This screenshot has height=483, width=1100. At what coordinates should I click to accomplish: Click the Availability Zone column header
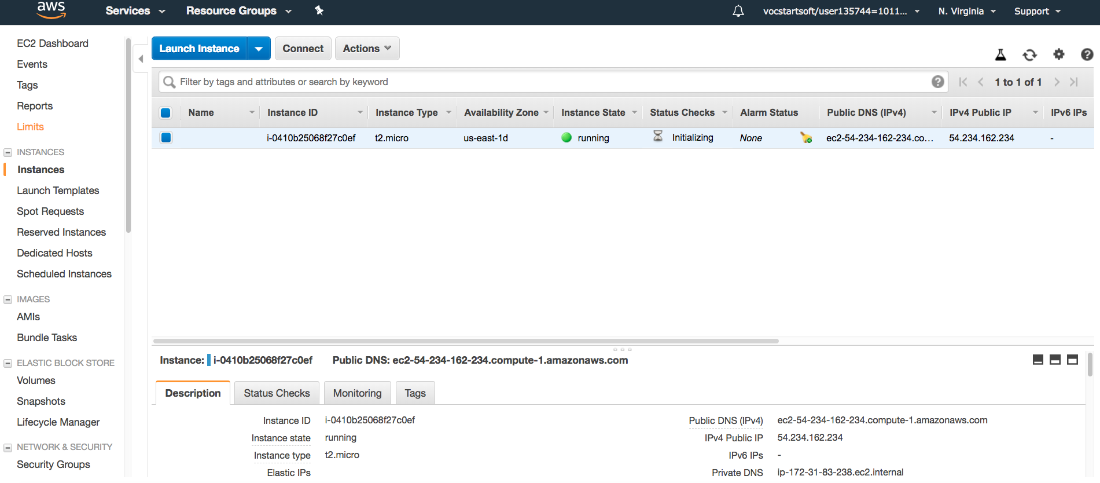[x=501, y=112]
